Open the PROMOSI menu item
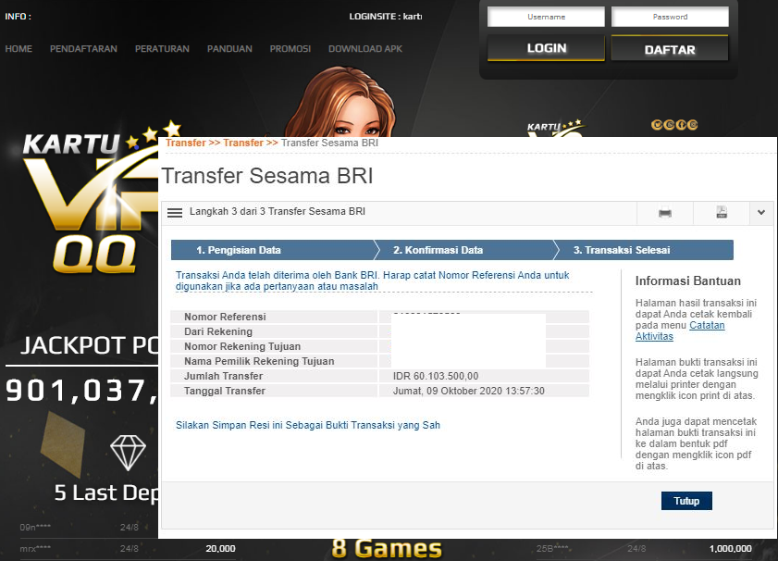Viewport: 778px width, 561px height. click(290, 49)
